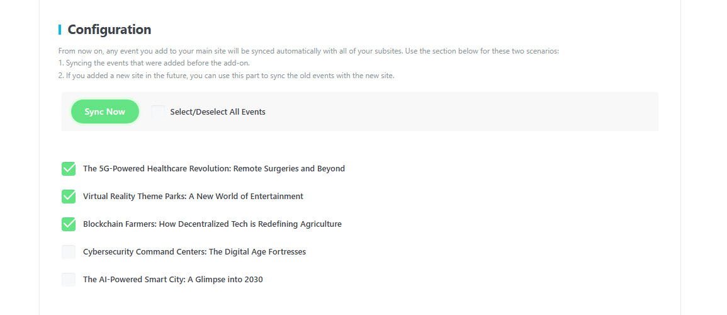Enable the Cybersecurity Command Centers checkbox
Viewport: 727px width, 315px height.
point(69,252)
